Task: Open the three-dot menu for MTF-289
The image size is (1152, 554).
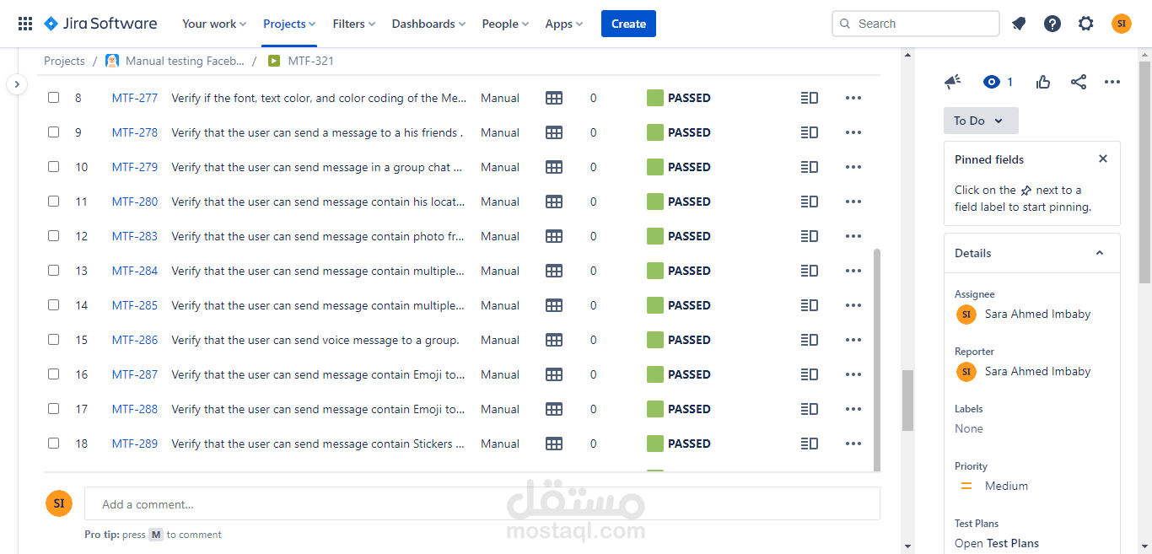Action: [853, 444]
